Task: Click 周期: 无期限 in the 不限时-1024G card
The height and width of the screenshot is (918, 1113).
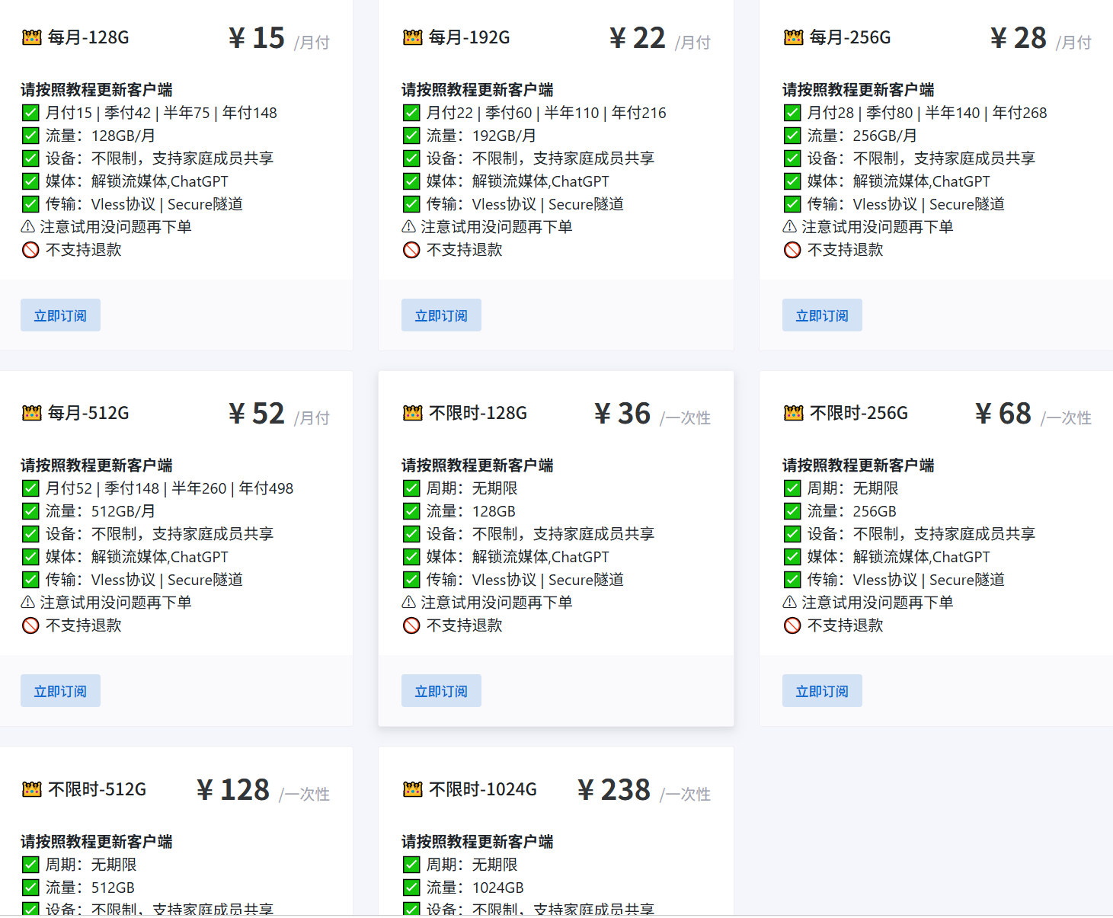Action: [x=472, y=865]
